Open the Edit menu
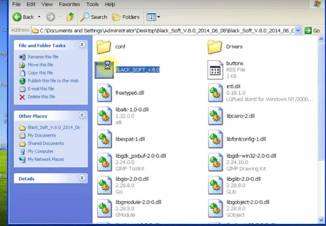Screen dimensions: 326x226 (31, 4)
